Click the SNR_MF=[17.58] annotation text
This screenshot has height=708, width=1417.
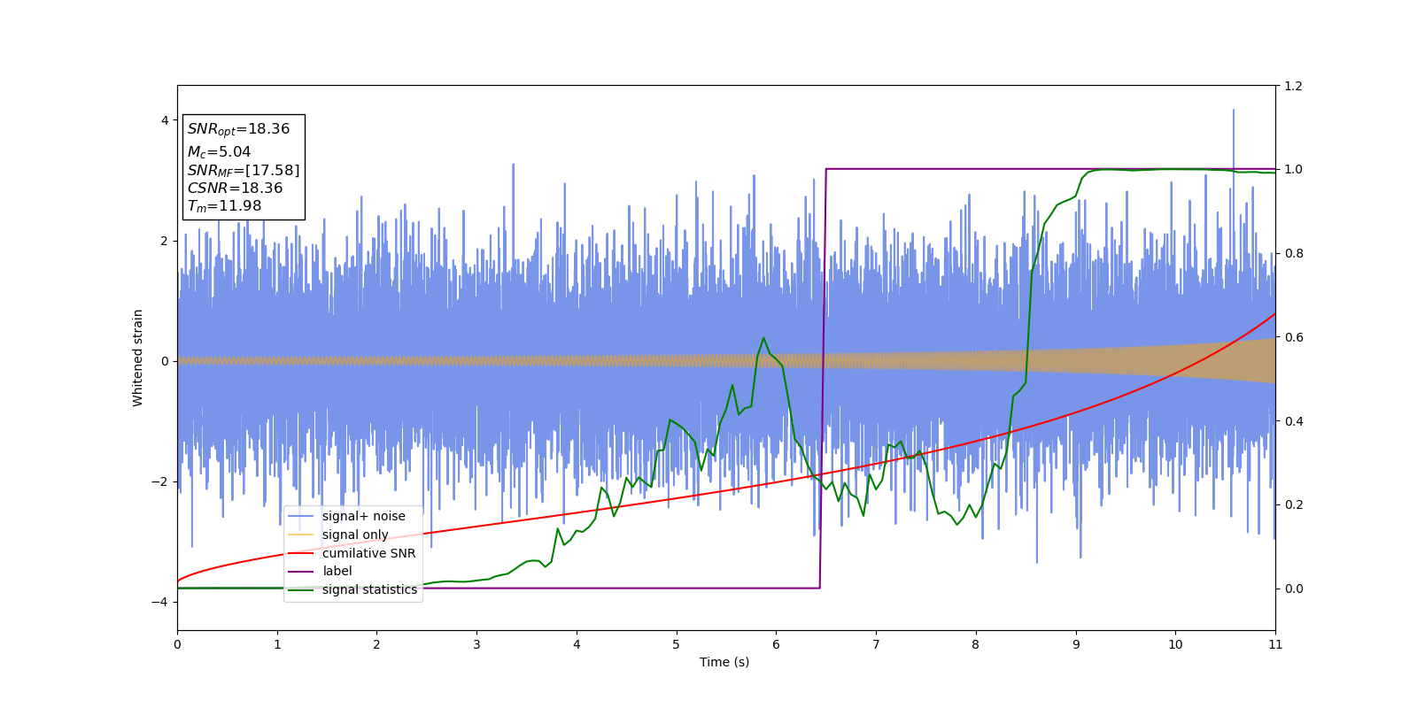(244, 170)
